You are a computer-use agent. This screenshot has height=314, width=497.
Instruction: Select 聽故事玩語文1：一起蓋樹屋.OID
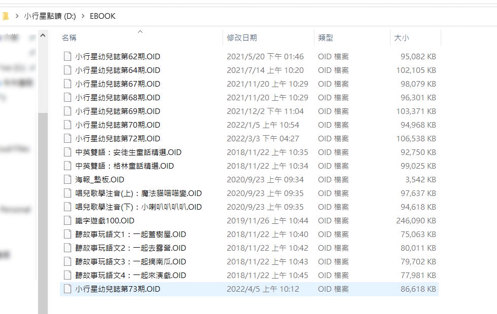click(x=131, y=234)
